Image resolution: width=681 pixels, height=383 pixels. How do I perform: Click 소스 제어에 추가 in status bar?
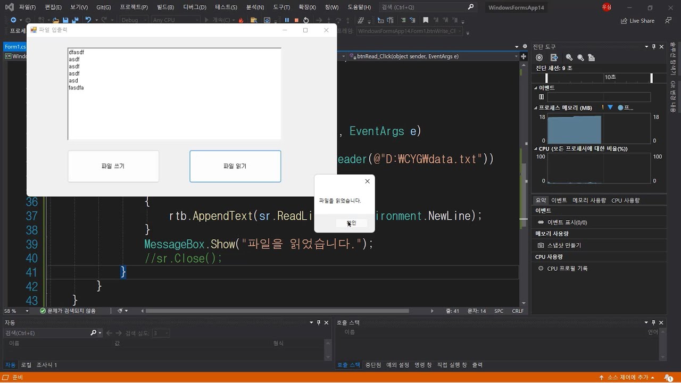click(x=627, y=377)
